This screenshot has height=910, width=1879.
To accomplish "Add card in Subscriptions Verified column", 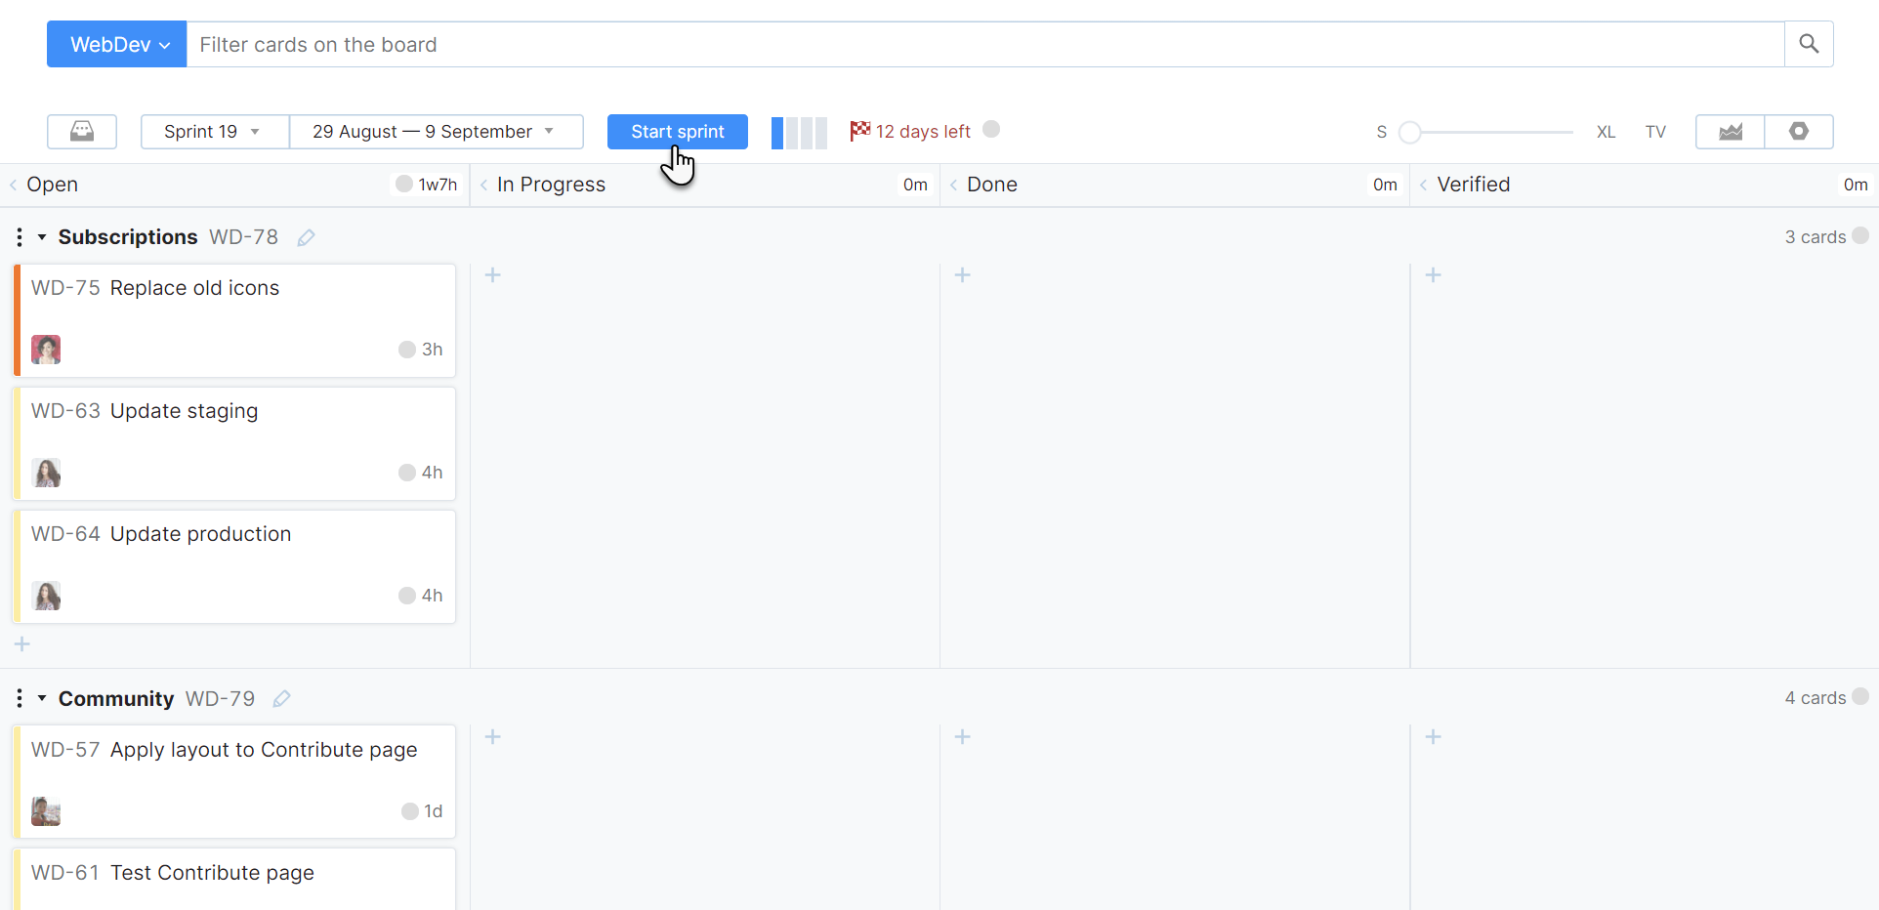I will [x=1434, y=275].
